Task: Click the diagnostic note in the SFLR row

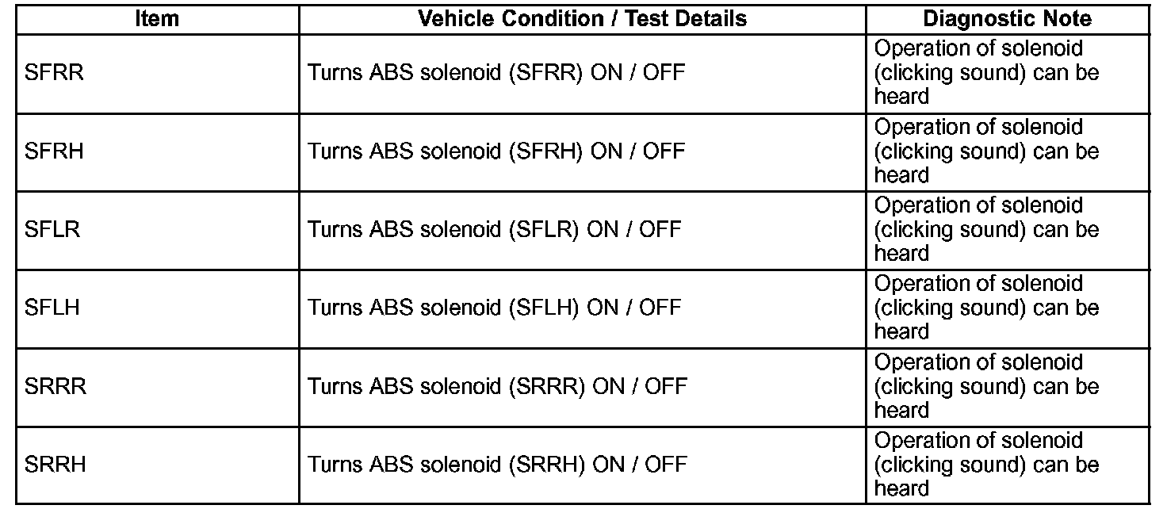Action: coord(986,230)
